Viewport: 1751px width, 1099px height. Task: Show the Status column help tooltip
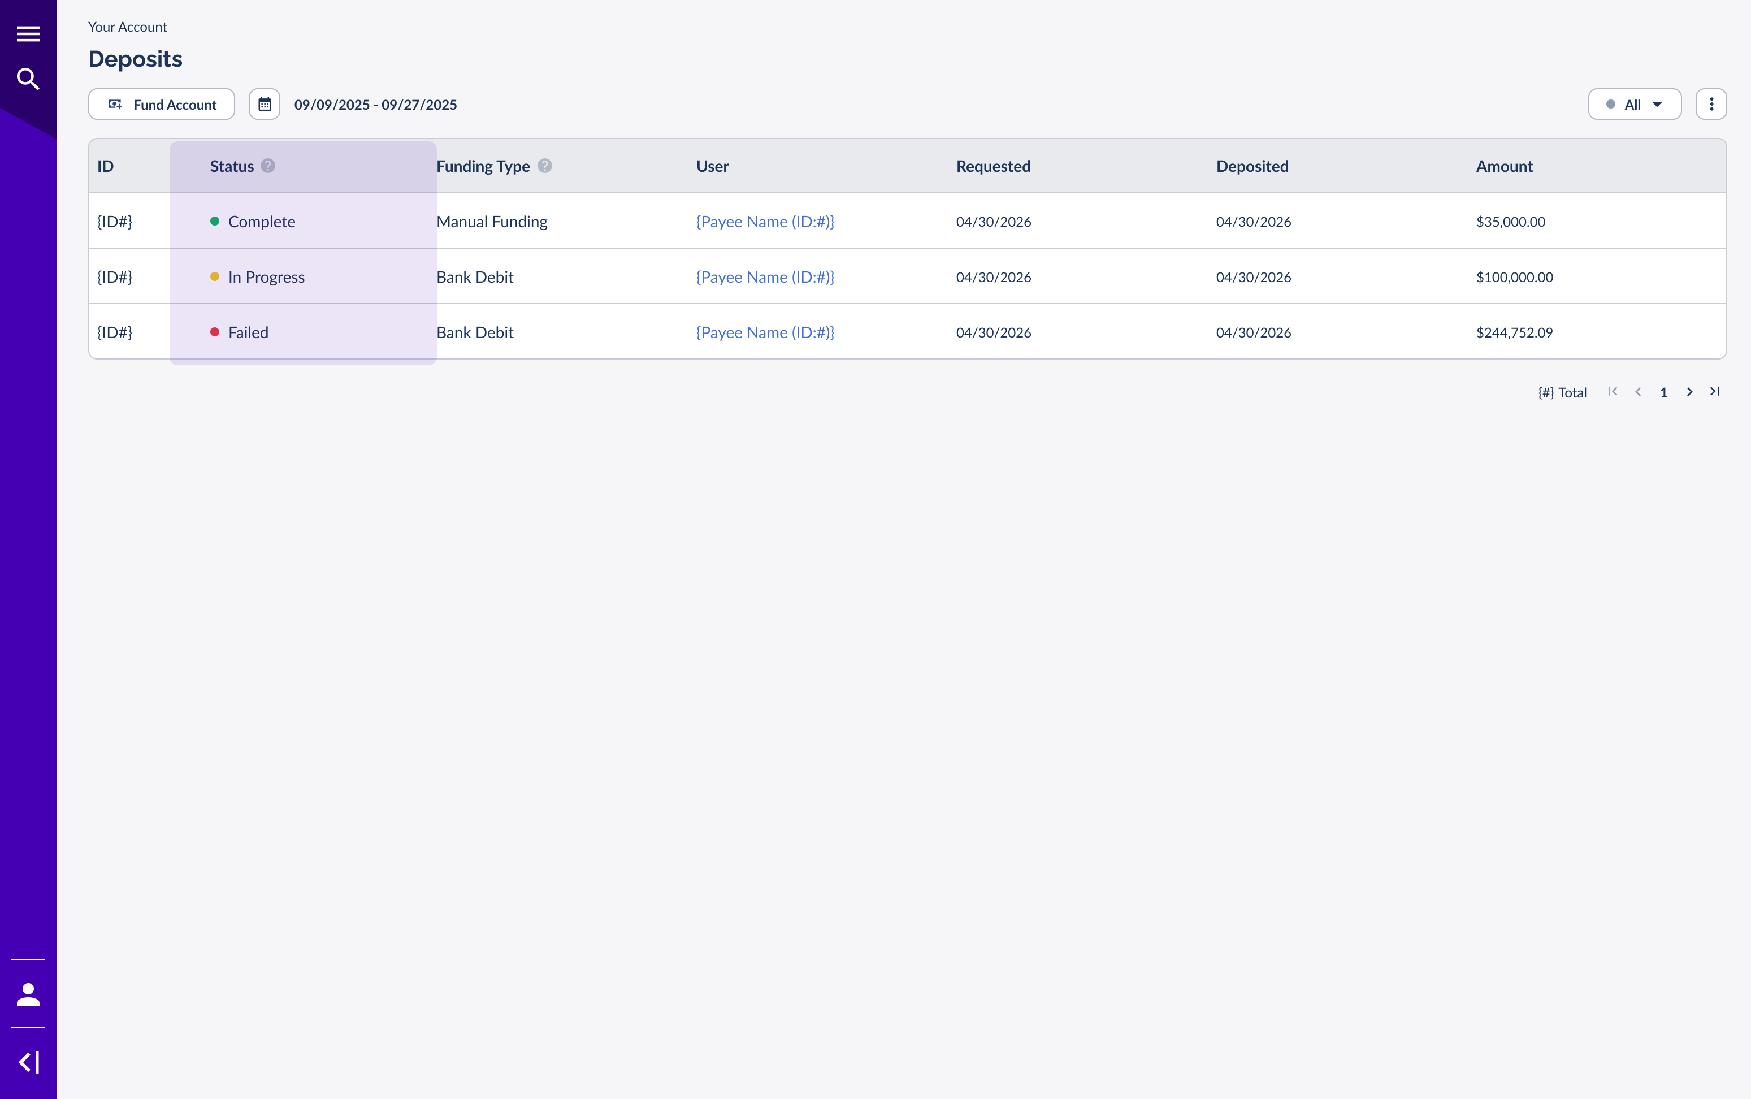pyautogui.click(x=268, y=166)
